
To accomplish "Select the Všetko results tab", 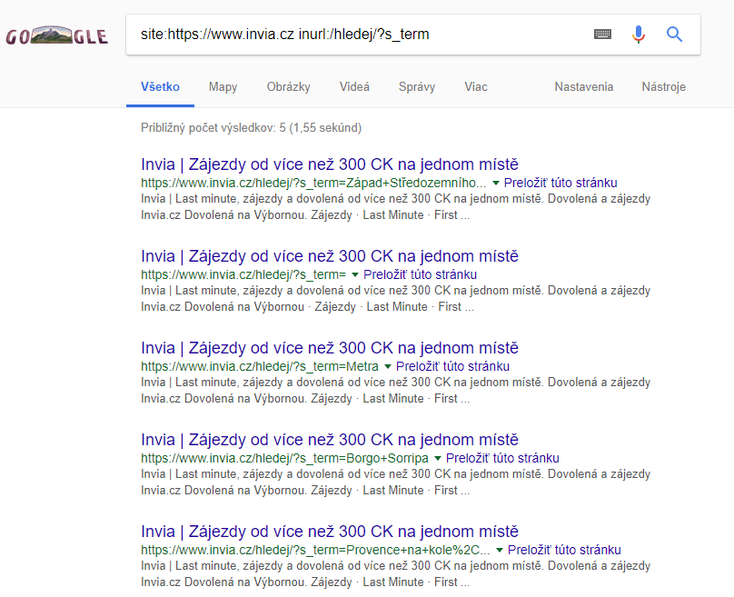I will (160, 87).
